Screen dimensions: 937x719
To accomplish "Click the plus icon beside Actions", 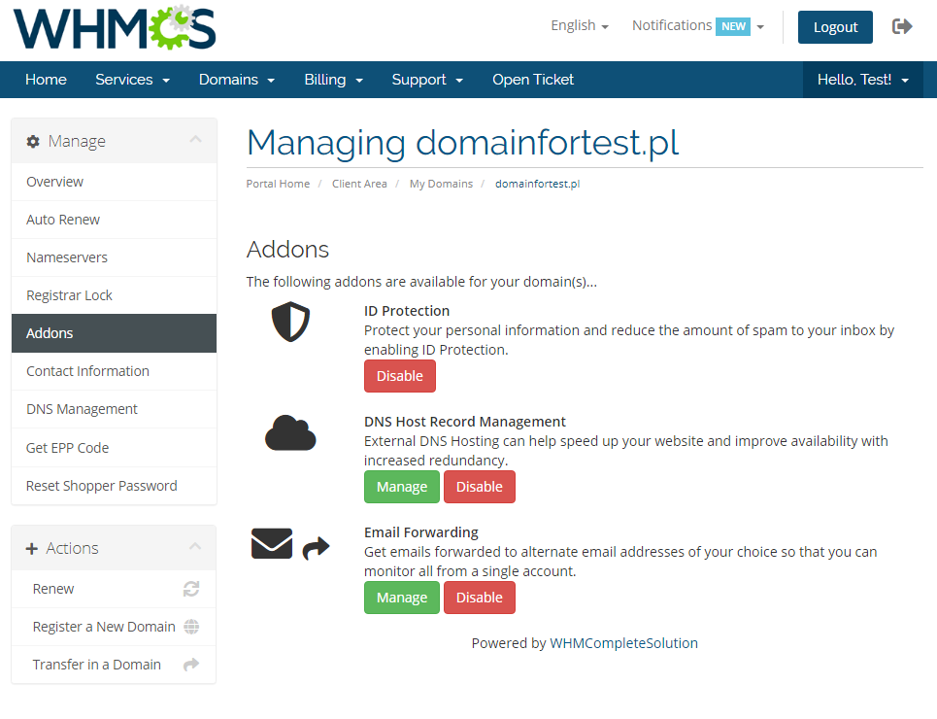I will coord(32,549).
